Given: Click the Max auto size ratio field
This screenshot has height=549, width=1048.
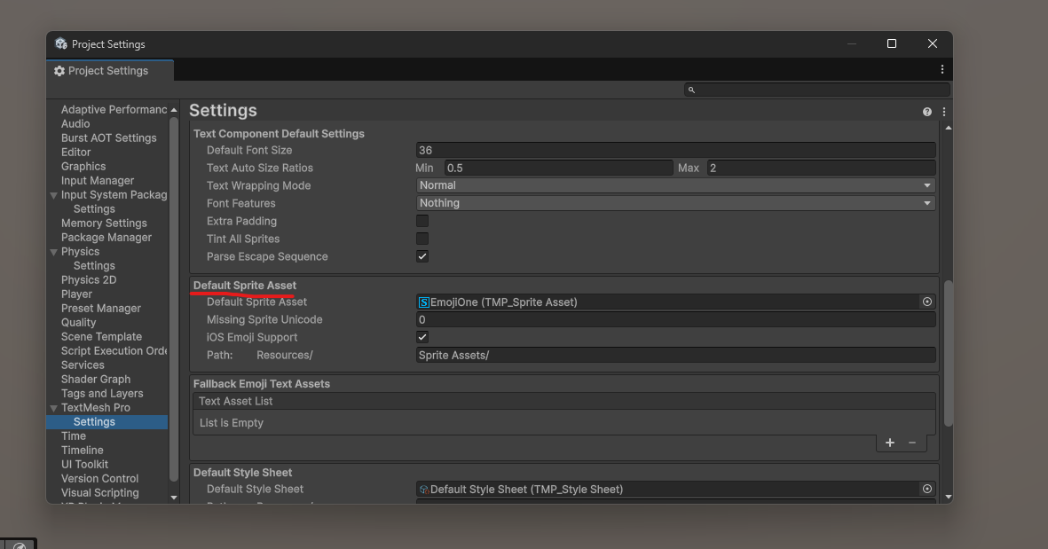Looking at the screenshot, I should 822,168.
